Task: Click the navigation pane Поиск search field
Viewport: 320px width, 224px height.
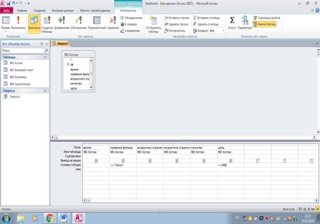Action: (x=23, y=50)
